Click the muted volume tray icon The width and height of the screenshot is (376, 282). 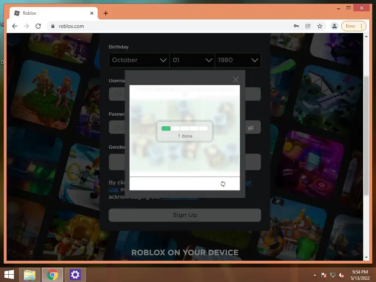click(x=341, y=275)
